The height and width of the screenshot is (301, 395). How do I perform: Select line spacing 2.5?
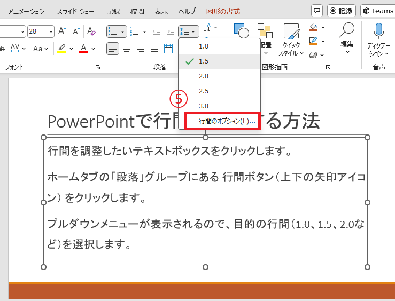[x=219, y=91]
